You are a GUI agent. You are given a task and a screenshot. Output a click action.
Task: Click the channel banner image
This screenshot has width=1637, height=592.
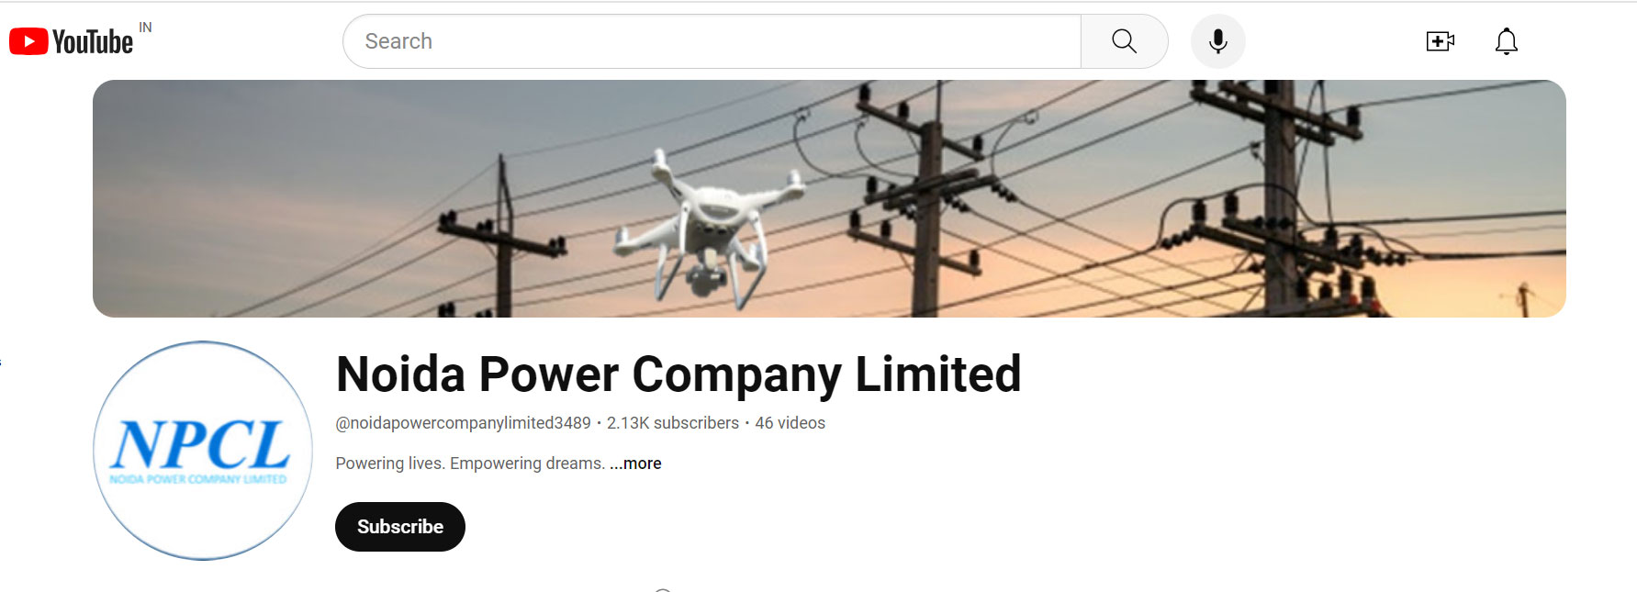pos(829,198)
